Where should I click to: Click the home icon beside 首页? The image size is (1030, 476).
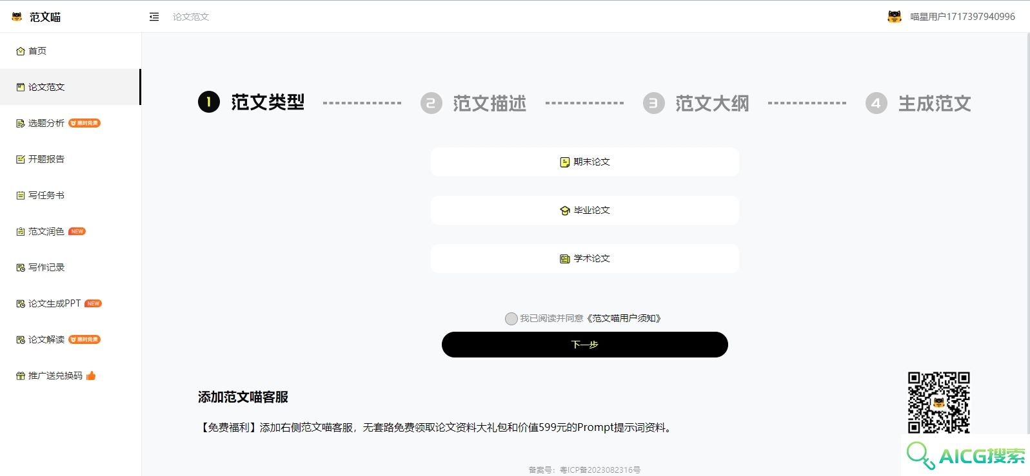tap(21, 51)
